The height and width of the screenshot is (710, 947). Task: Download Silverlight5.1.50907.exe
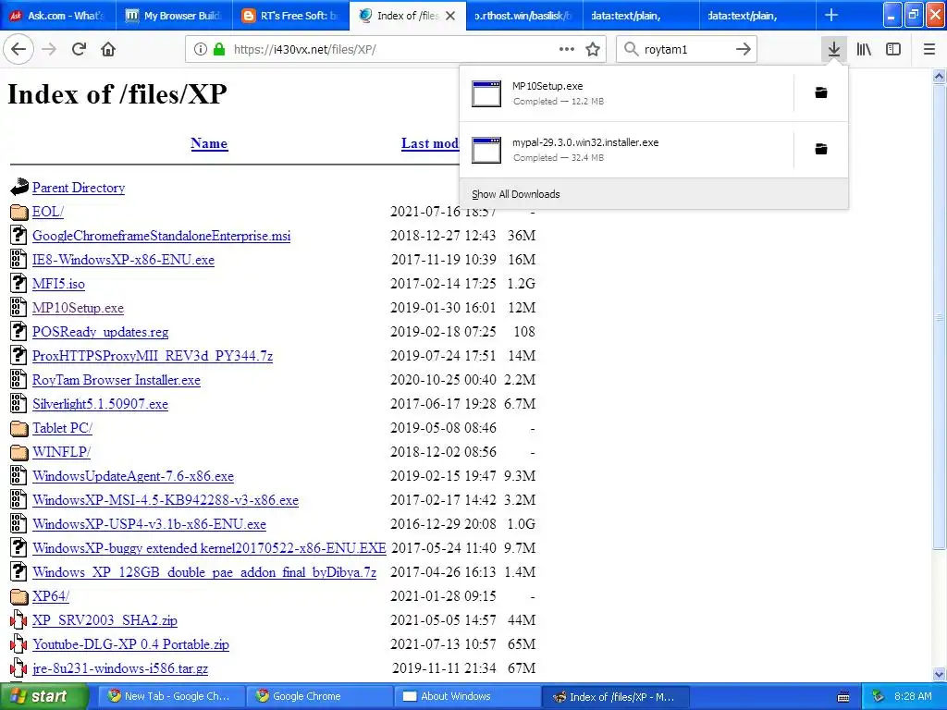point(100,405)
